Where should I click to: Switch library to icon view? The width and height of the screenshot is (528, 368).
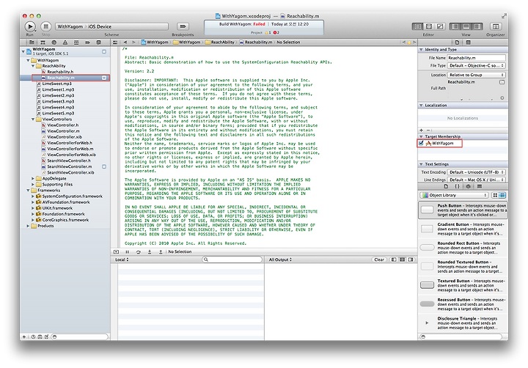point(495,195)
